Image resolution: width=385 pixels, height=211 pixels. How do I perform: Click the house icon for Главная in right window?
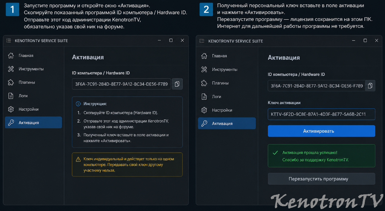[x=204, y=56]
